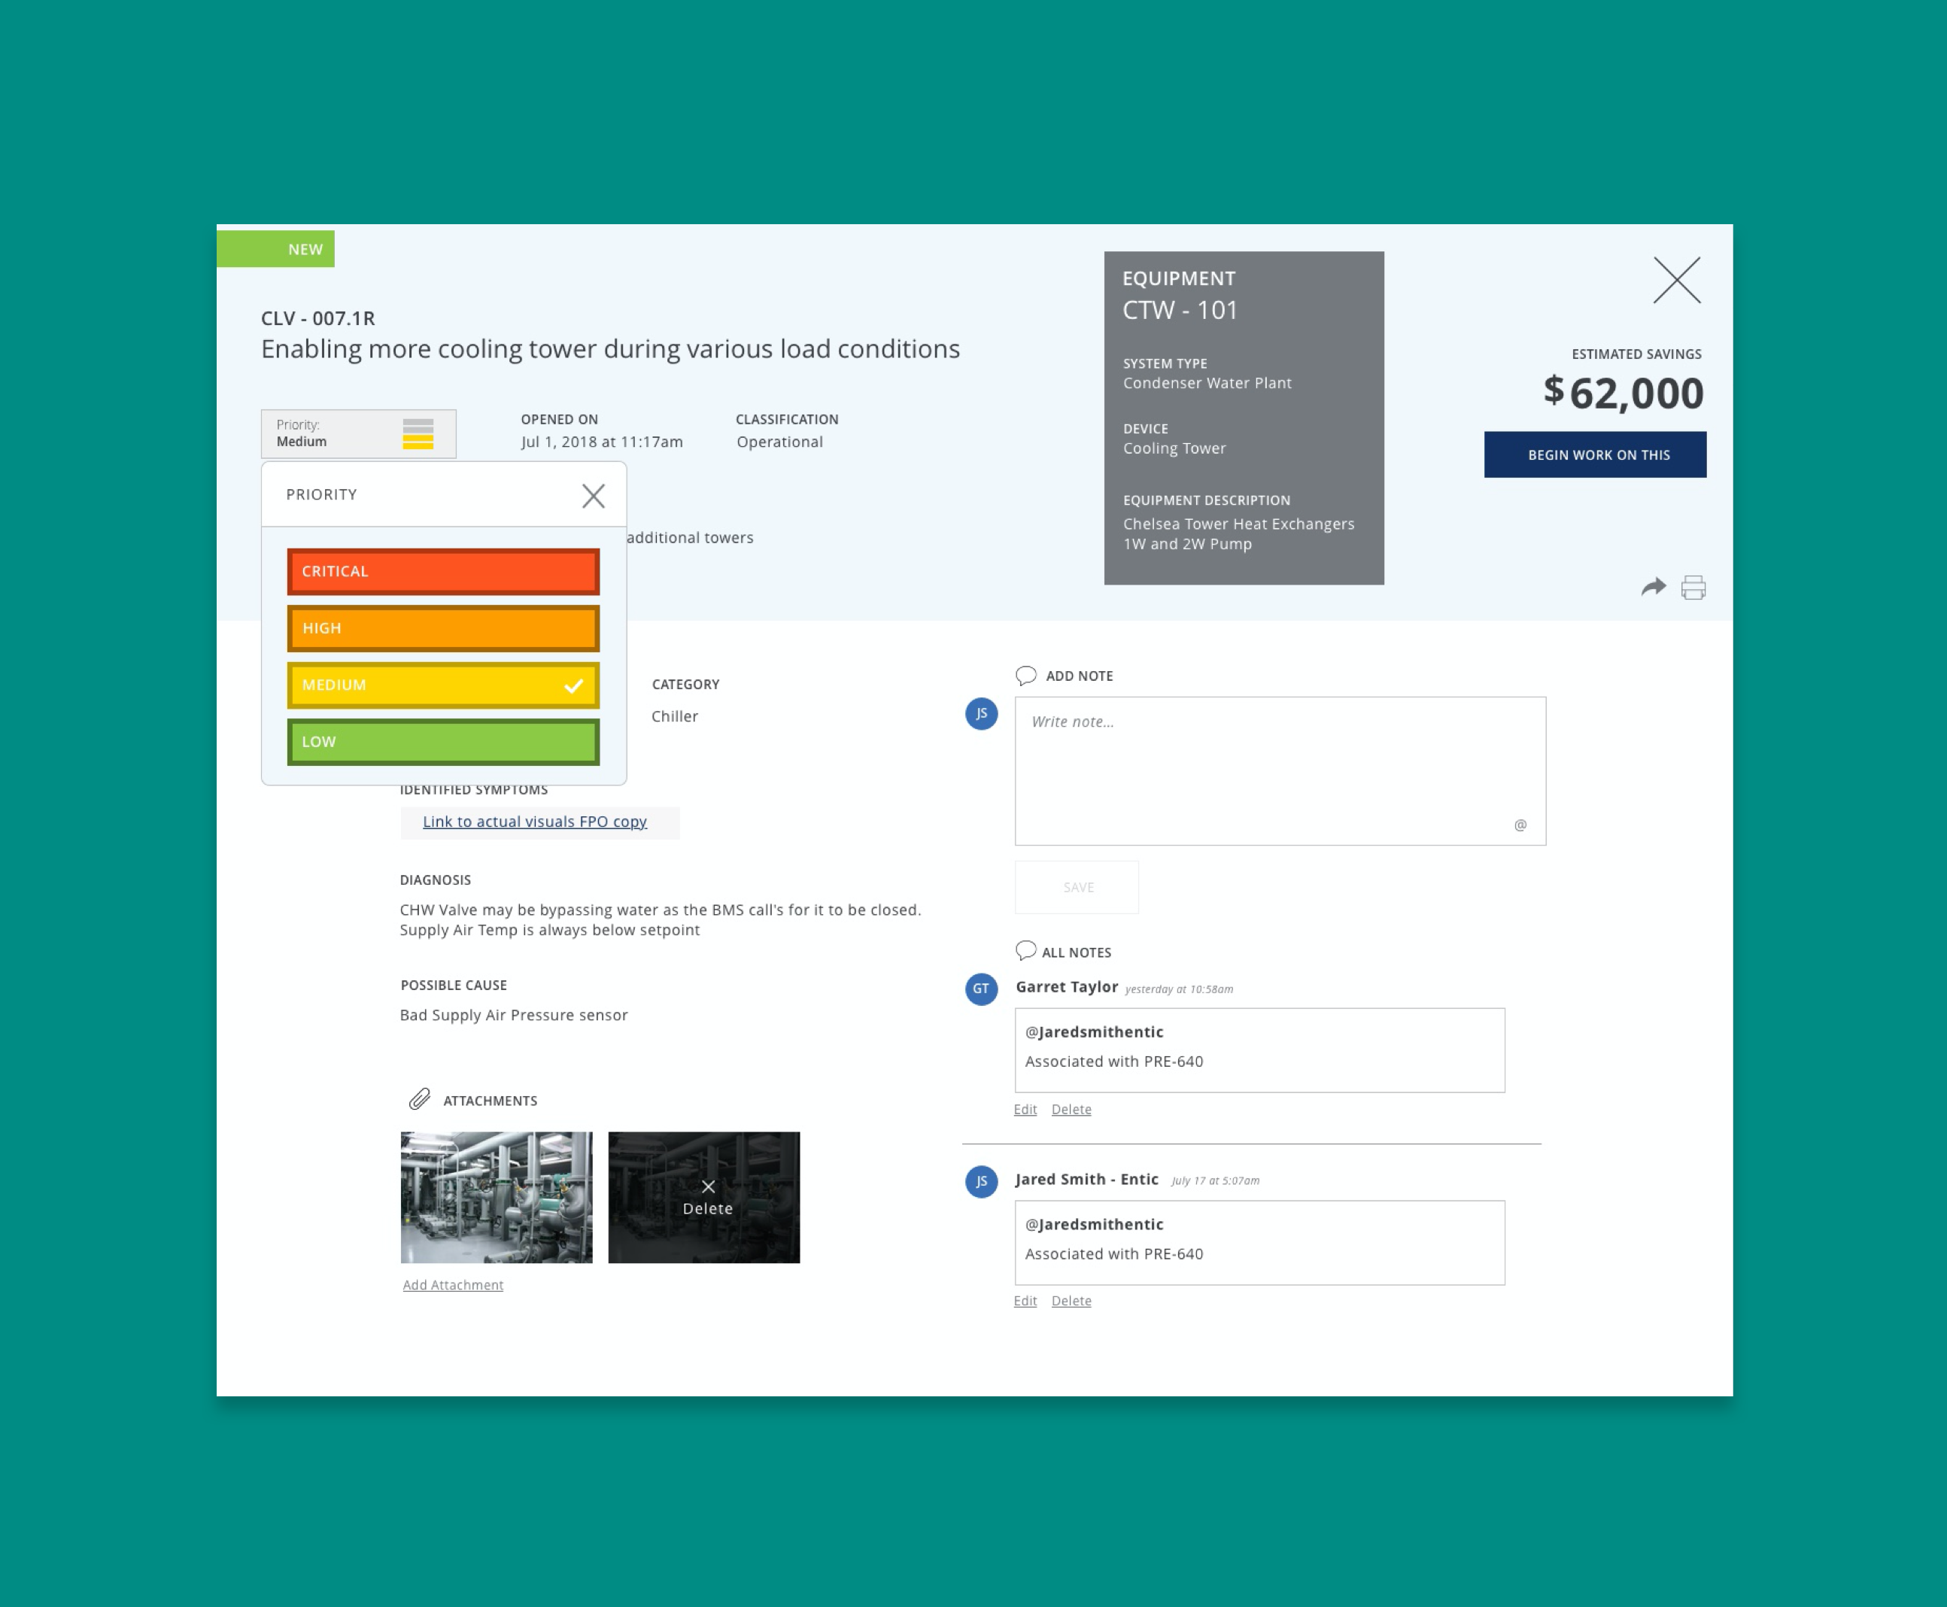Click the share arrow icon
The width and height of the screenshot is (1947, 1607).
coord(1653,587)
